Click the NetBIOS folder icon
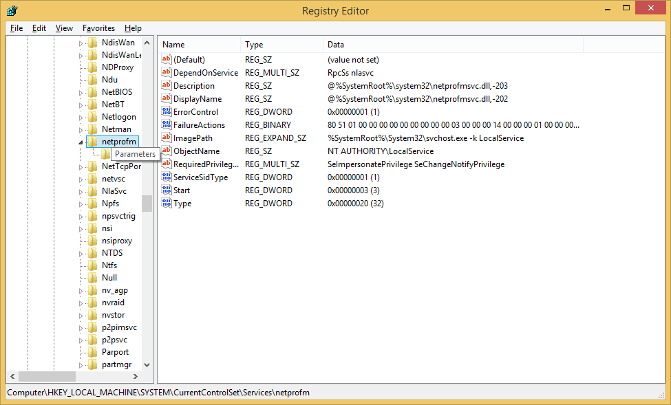671x405 pixels. coord(92,92)
